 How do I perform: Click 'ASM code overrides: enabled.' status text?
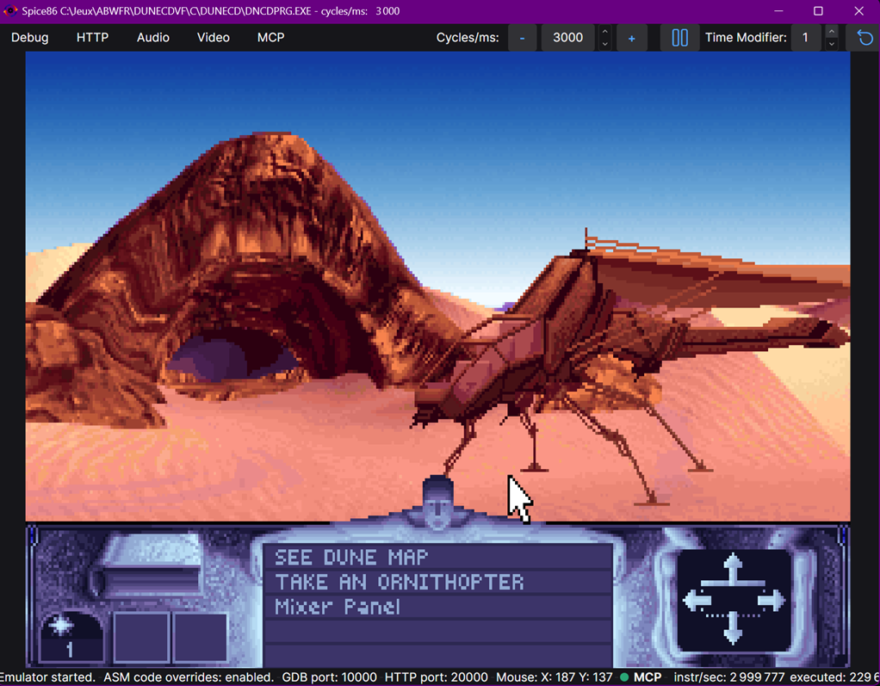click(x=189, y=677)
